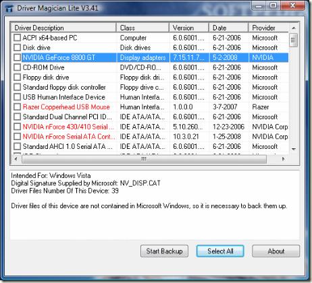Enable the CD-ROM Drive checkbox

coord(17,67)
